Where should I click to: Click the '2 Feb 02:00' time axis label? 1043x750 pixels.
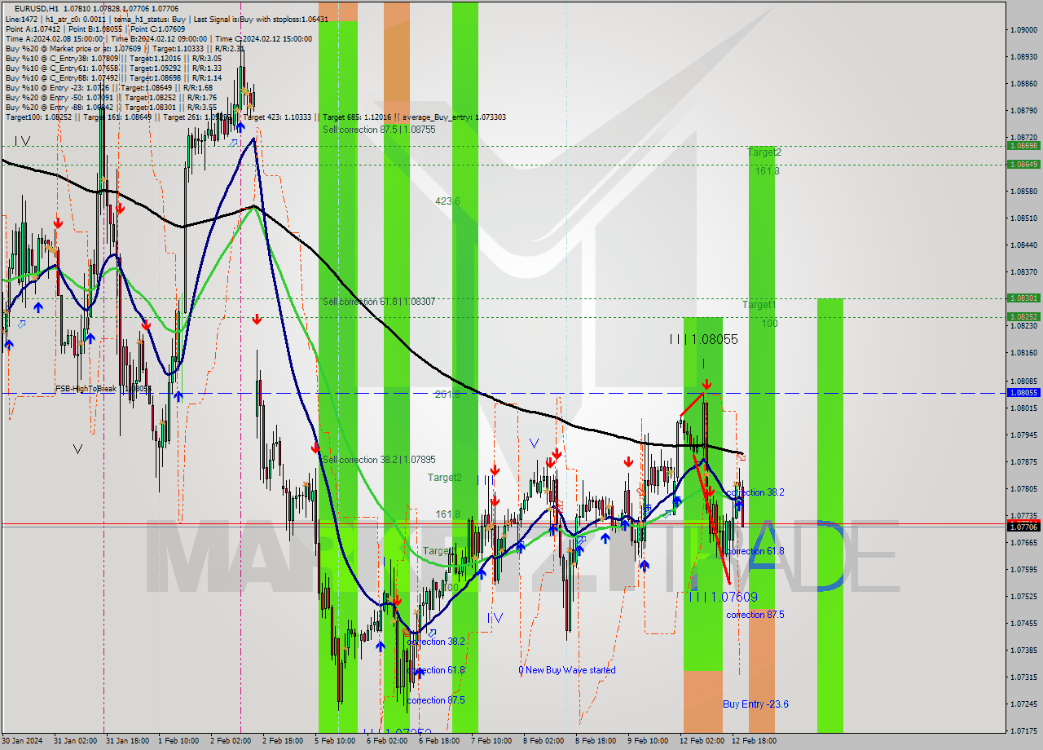[x=230, y=741]
